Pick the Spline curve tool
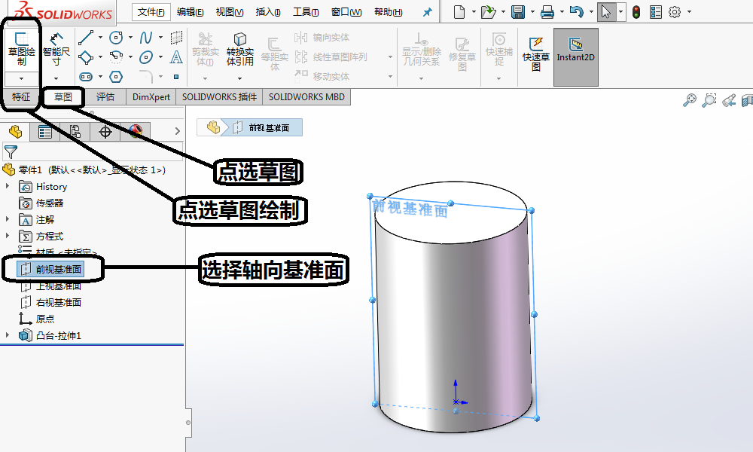This screenshot has height=452, width=753. click(x=146, y=38)
